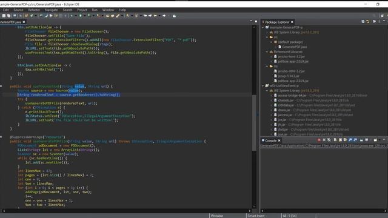Open the Edit menu

click(5, 10)
